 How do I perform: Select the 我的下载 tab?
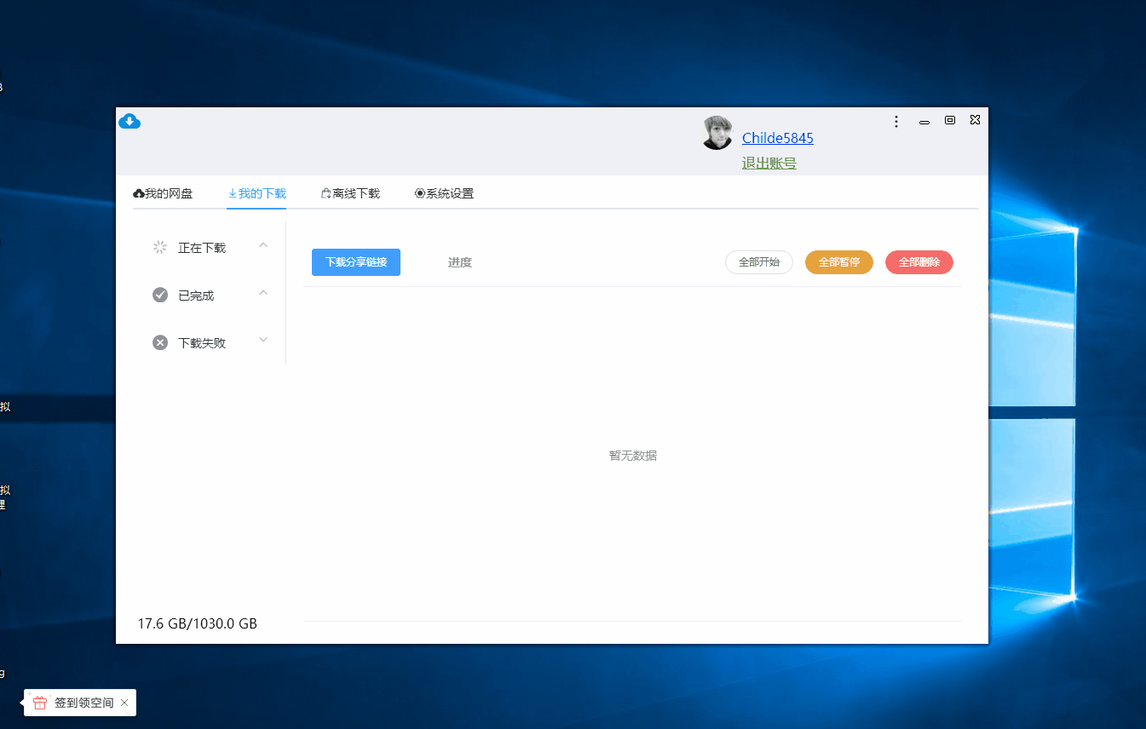257,193
